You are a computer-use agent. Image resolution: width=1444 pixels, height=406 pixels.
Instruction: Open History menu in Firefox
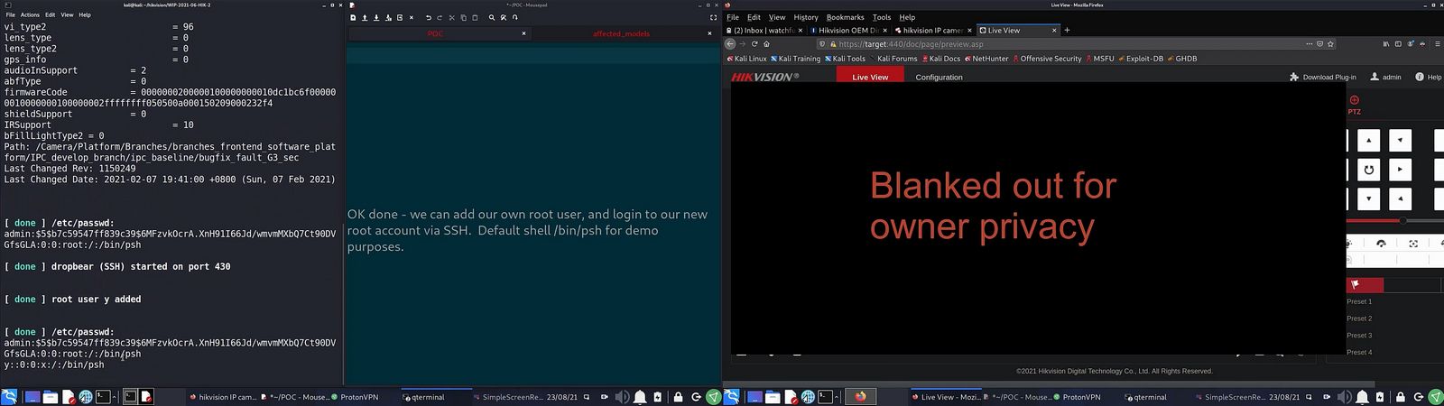click(x=806, y=17)
